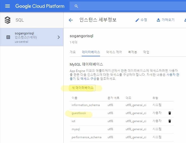Open the 개요 tab
Viewport: 186px width, 143px height.
[73, 52]
